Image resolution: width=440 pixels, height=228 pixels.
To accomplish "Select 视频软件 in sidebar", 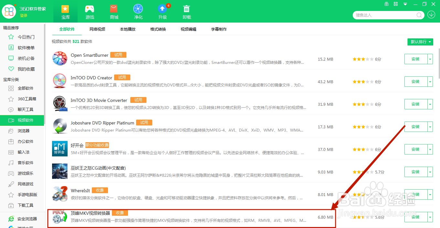I will 22,120.
